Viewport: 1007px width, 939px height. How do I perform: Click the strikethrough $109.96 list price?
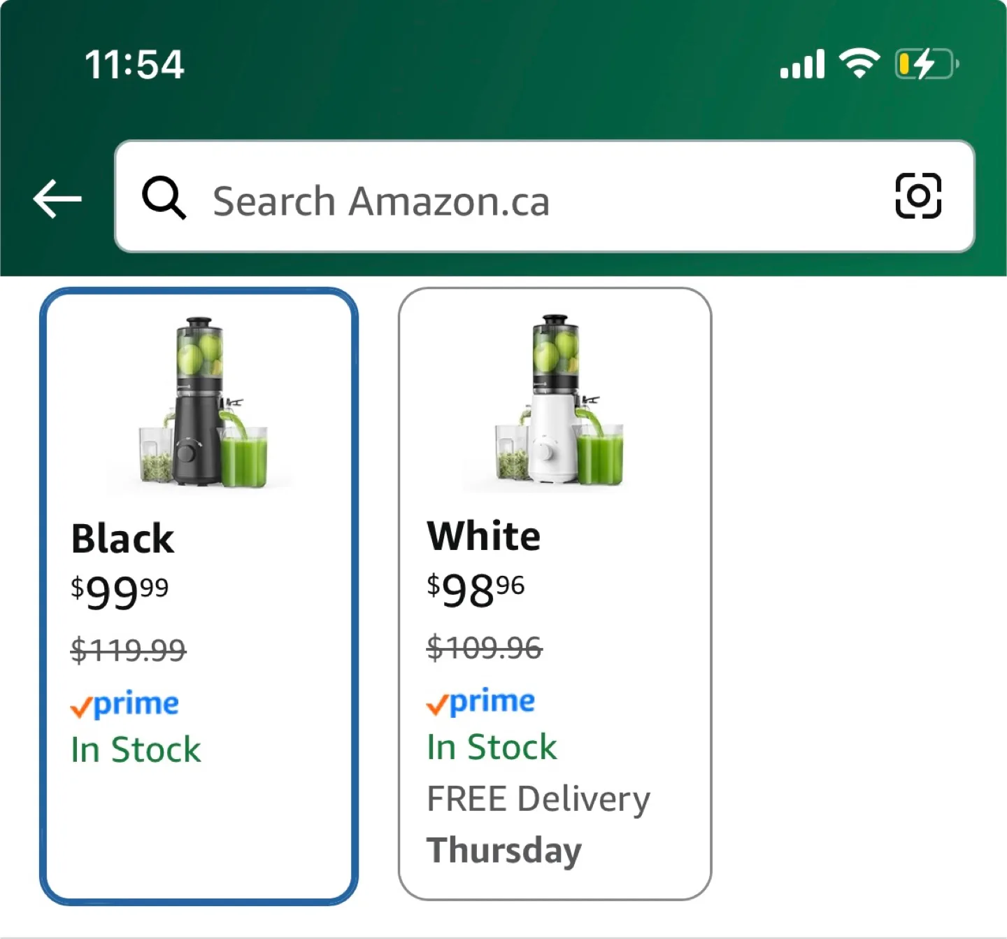point(485,647)
